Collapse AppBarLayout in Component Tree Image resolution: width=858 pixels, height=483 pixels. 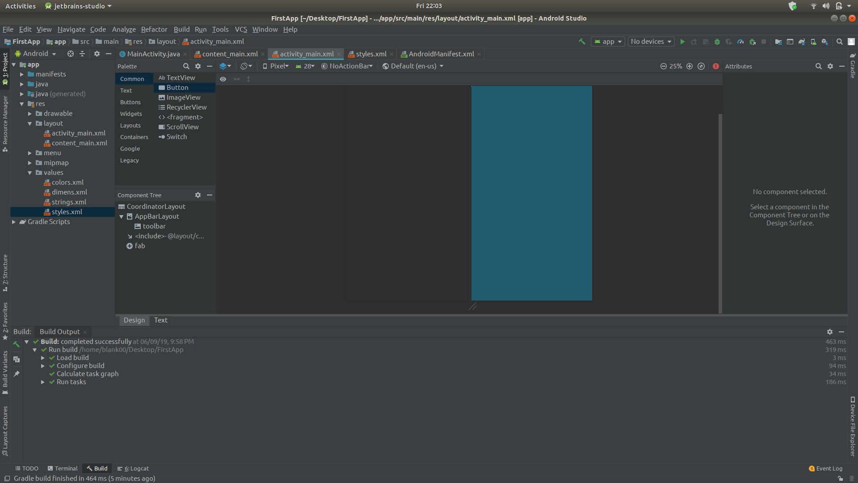click(x=121, y=216)
